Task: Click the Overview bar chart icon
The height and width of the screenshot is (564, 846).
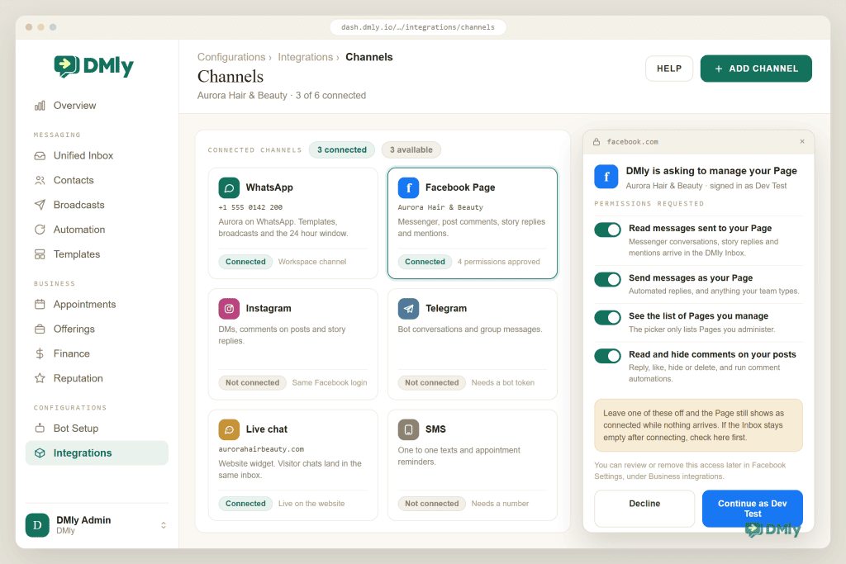Action: [x=40, y=106]
